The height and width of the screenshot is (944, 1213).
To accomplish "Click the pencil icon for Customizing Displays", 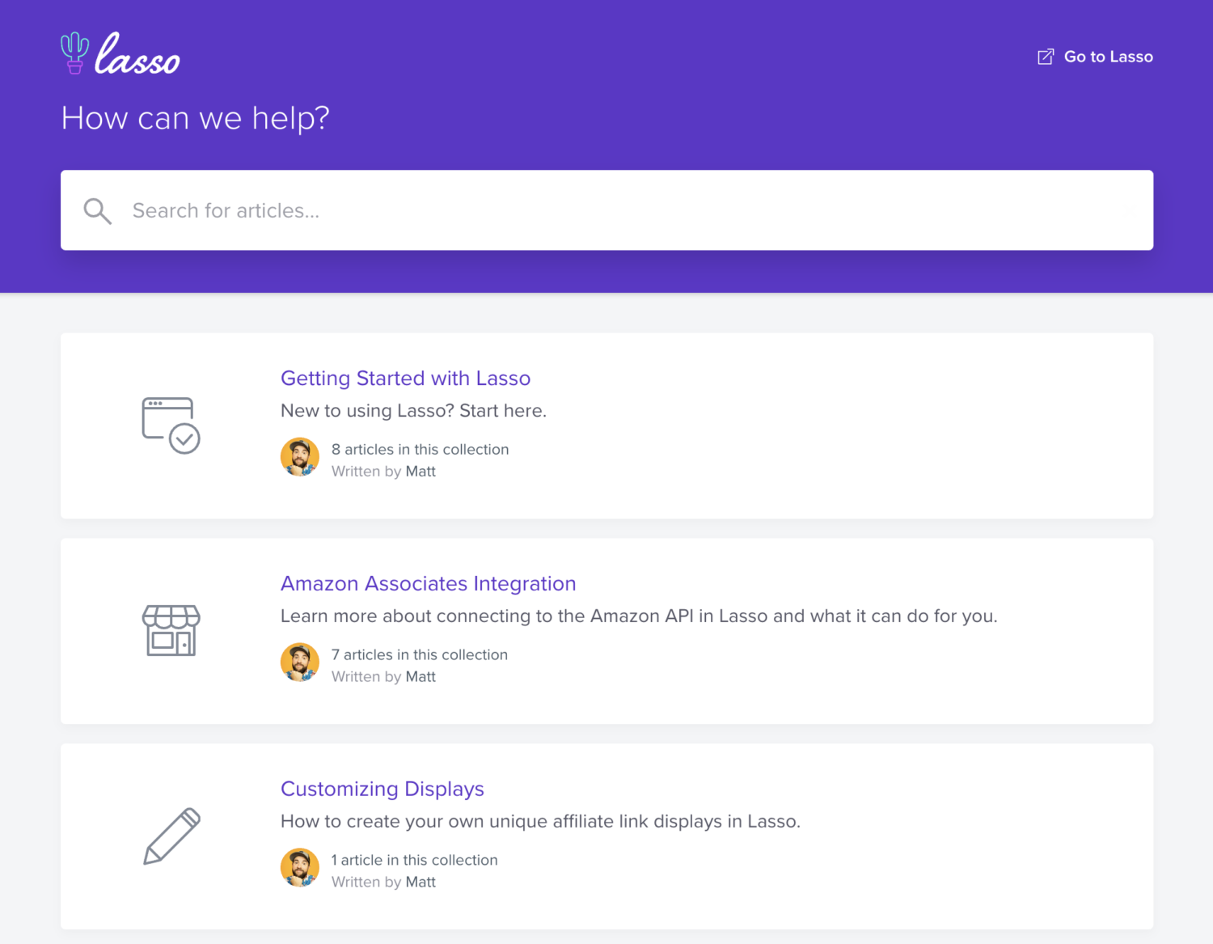I will coord(171,836).
